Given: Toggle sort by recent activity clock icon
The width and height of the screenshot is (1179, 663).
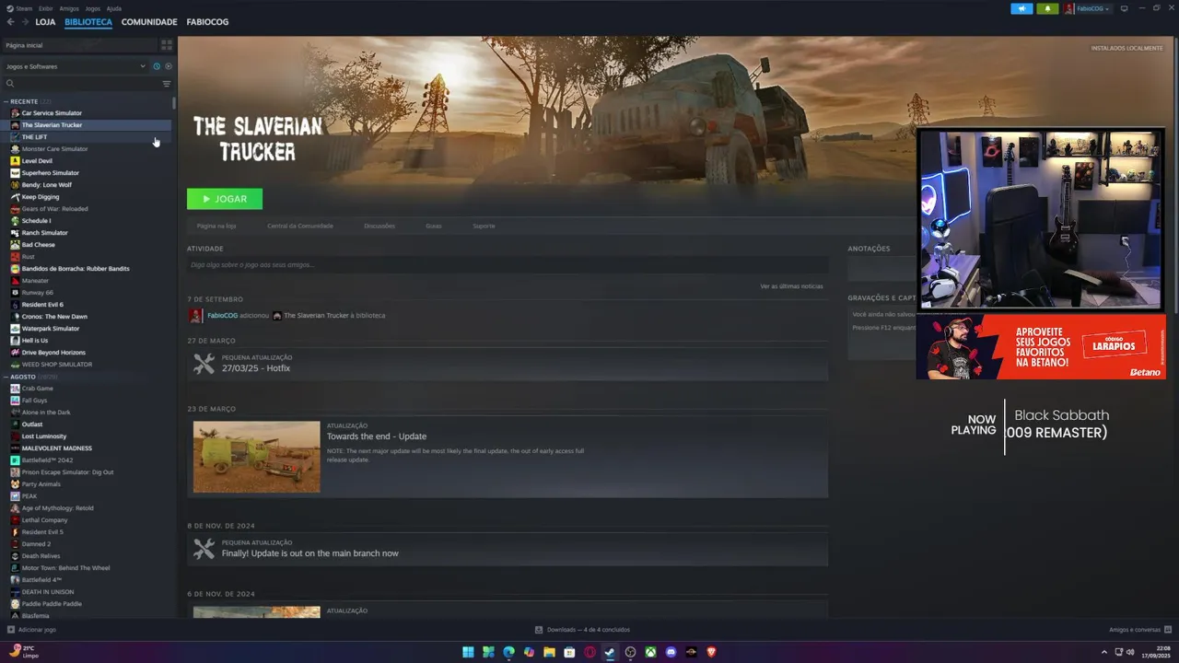Looking at the screenshot, I should click(157, 66).
